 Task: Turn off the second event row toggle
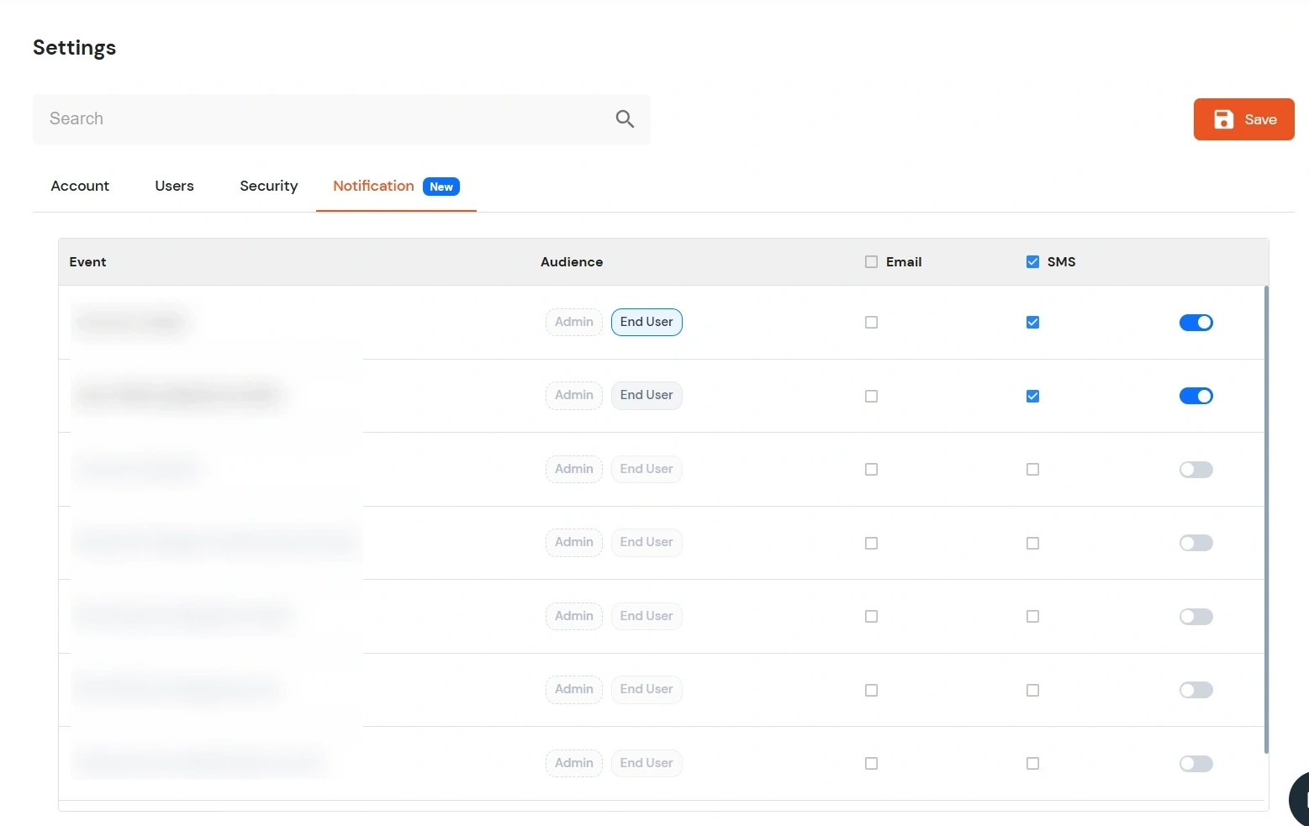(1196, 396)
